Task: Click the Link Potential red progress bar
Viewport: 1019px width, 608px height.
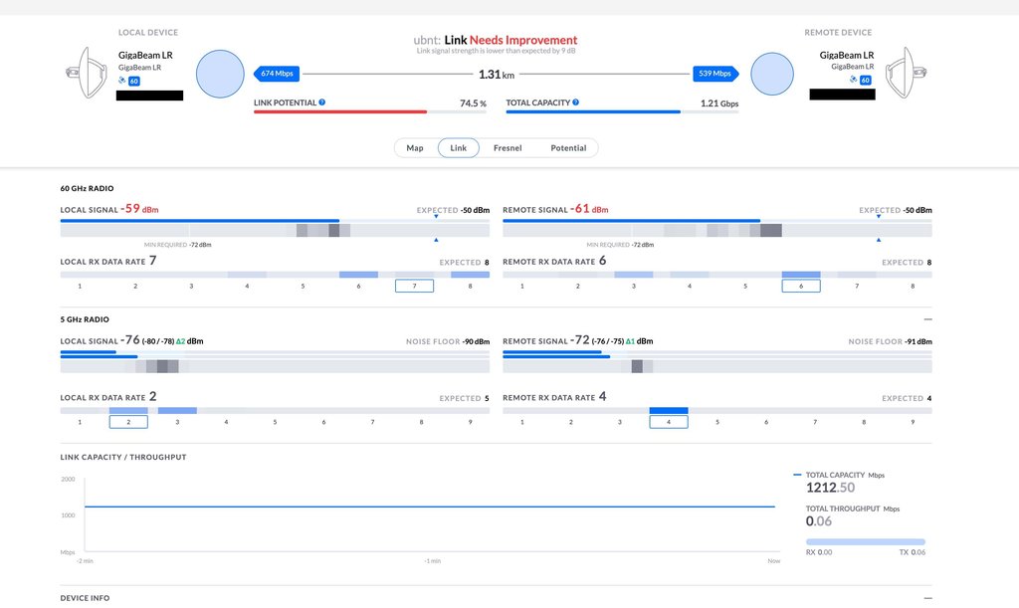Action: tap(339, 112)
